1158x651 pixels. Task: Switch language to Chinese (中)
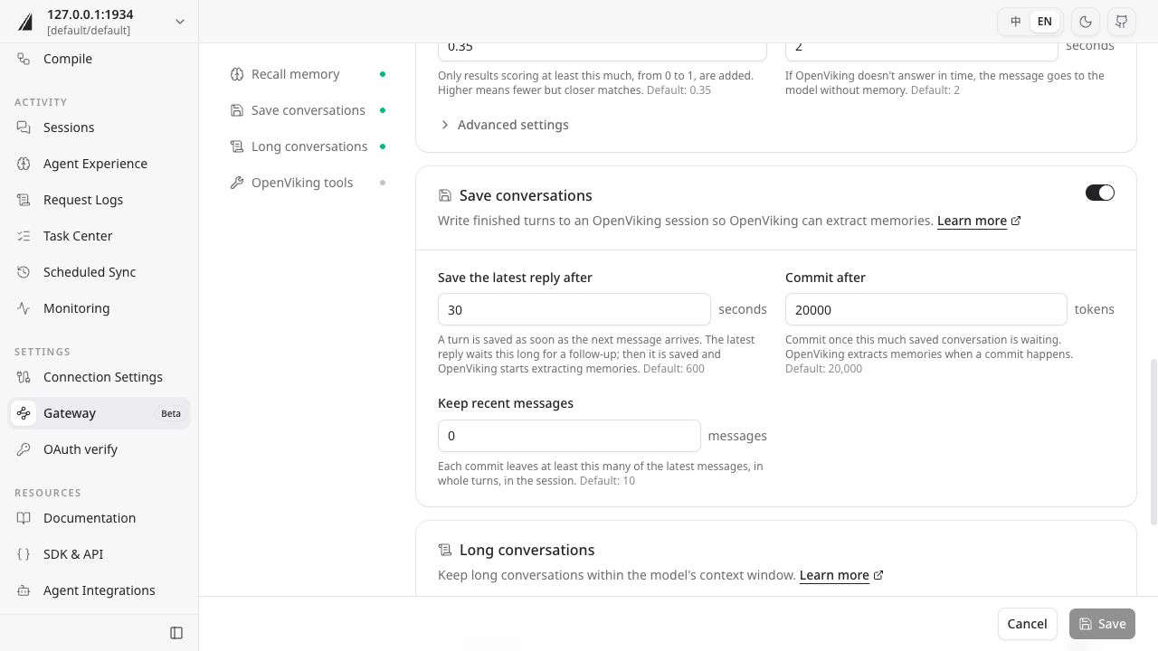(x=1016, y=22)
